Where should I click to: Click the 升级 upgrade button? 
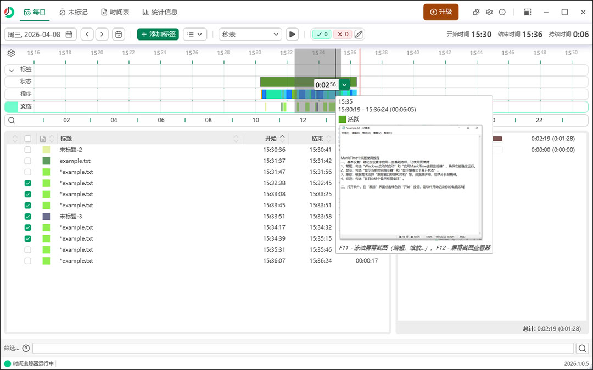click(441, 12)
